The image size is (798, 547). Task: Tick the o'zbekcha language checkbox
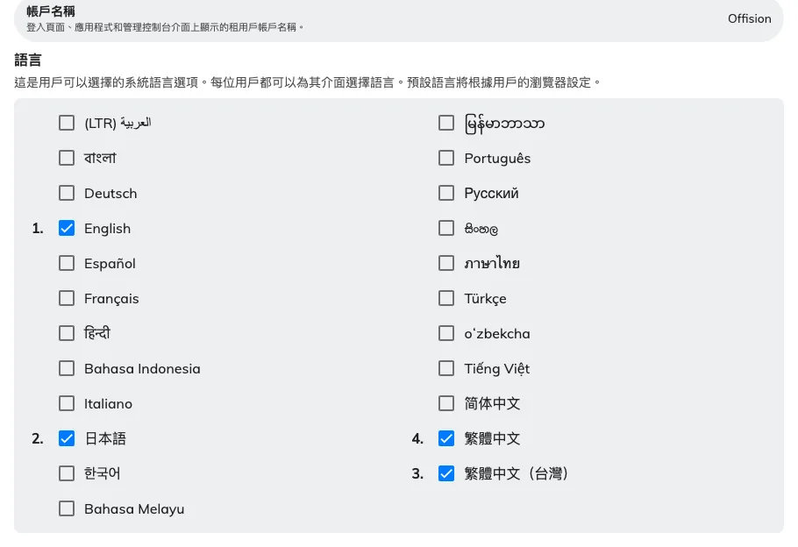[446, 333]
